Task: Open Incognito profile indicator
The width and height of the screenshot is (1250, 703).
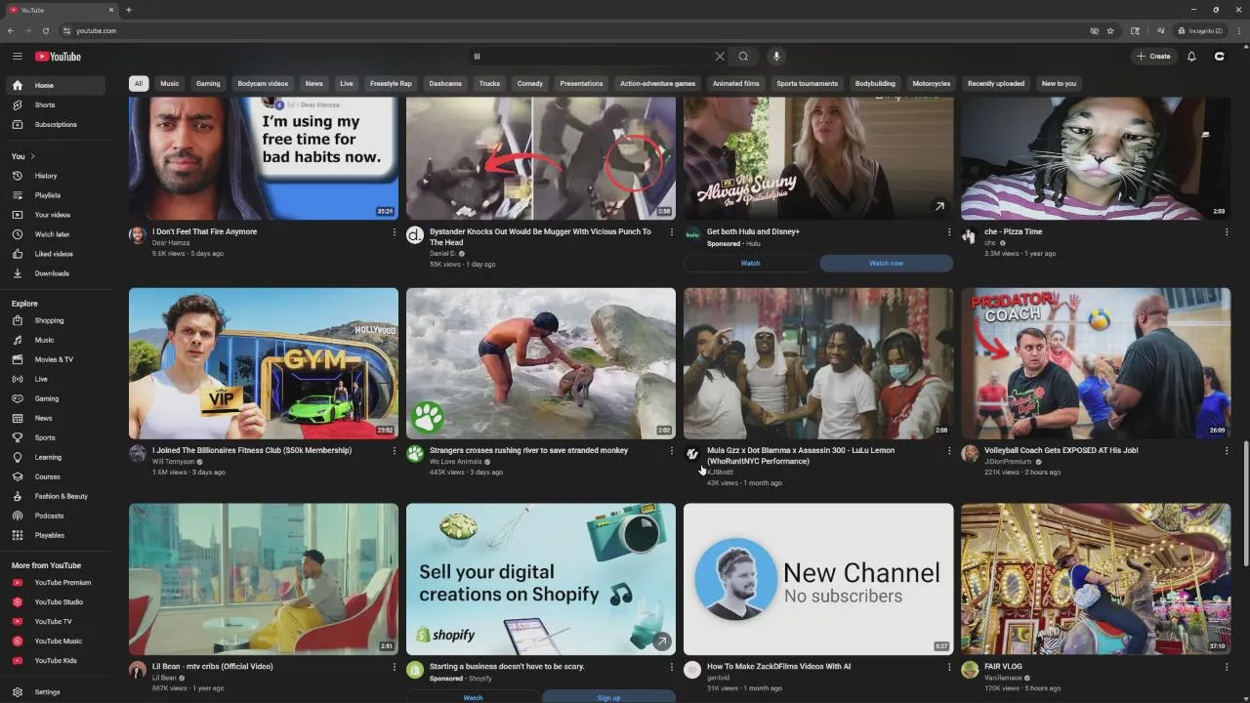Action: 1200,30
